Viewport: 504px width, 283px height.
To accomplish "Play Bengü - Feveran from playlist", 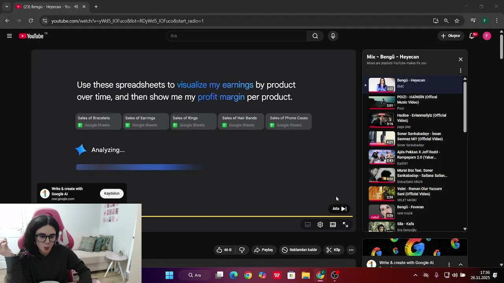I will [412, 212].
